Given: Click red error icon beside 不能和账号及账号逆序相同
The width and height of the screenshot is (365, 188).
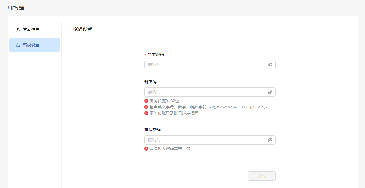Looking at the screenshot, I should (x=146, y=113).
